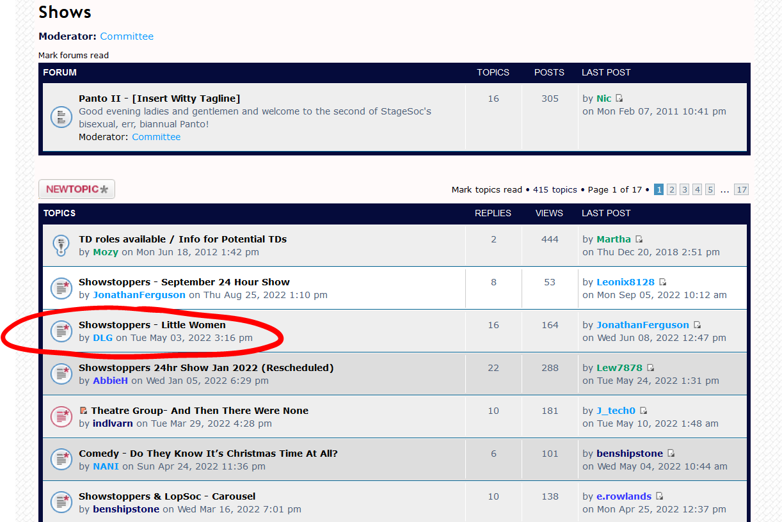The image size is (782, 522).
Task: Open the Committee moderator link under Shows
Action: point(127,36)
